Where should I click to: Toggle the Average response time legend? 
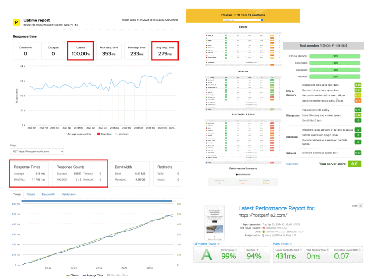77,134
